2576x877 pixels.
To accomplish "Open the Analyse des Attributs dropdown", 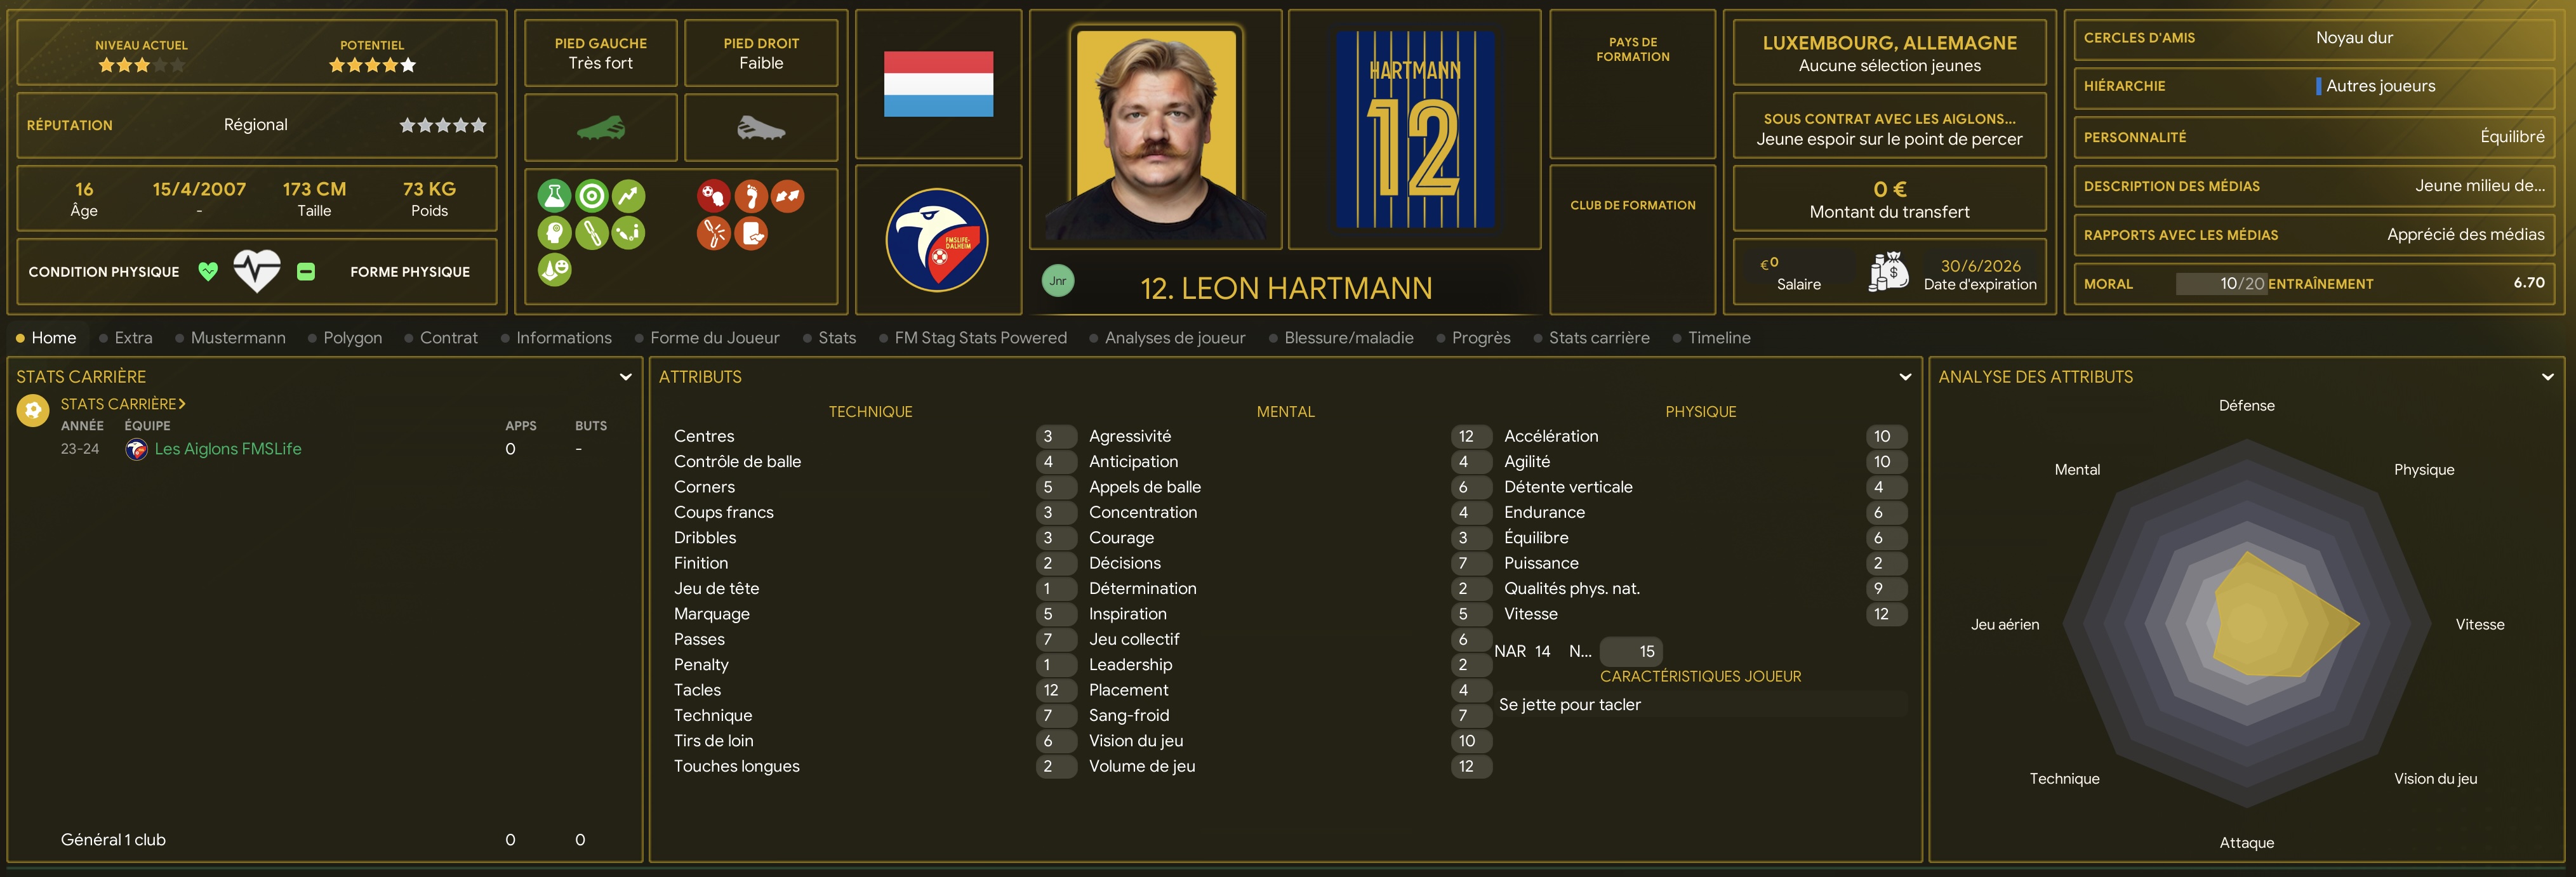I will [x=2547, y=377].
